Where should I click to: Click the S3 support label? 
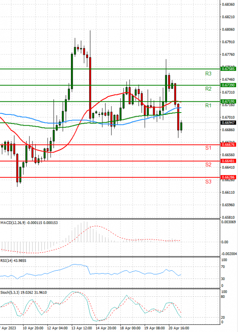(208, 181)
